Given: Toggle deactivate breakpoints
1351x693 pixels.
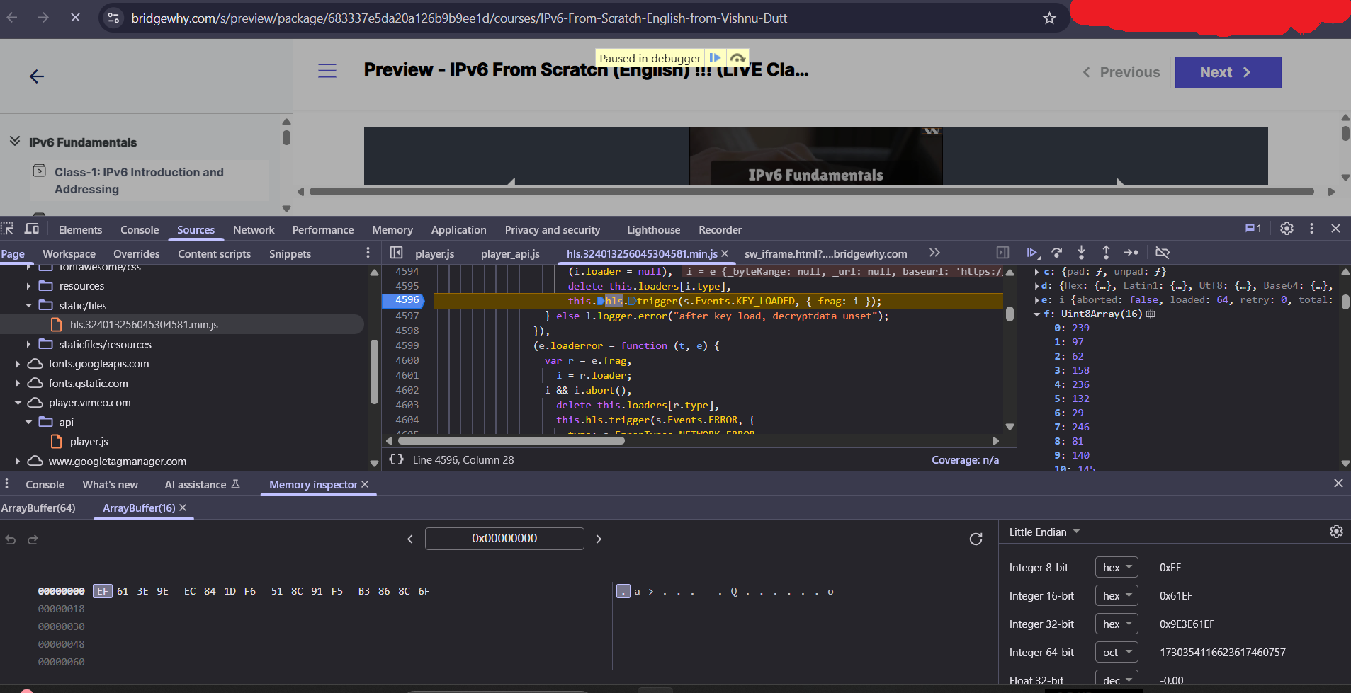Looking at the screenshot, I should (1163, 253).
